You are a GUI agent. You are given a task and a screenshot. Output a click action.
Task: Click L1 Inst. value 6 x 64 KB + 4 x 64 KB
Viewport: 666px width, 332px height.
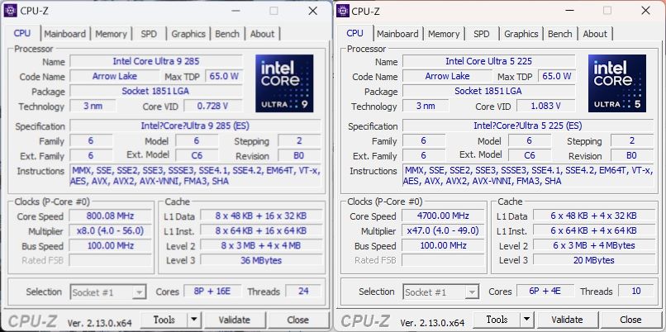pyautogui.click(x=594, y=230)
